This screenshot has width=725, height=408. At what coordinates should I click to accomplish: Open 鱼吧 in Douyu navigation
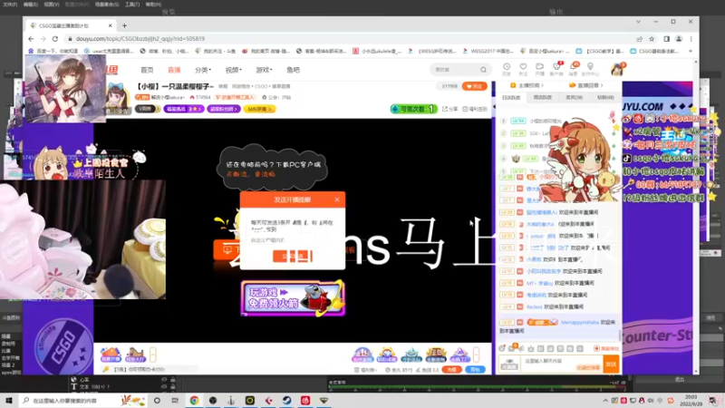tap(293, 70)
